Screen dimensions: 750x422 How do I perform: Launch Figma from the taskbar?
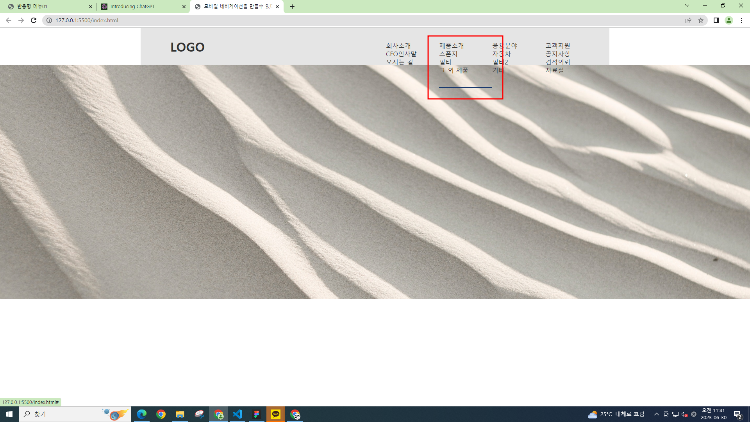click(257, 414)
